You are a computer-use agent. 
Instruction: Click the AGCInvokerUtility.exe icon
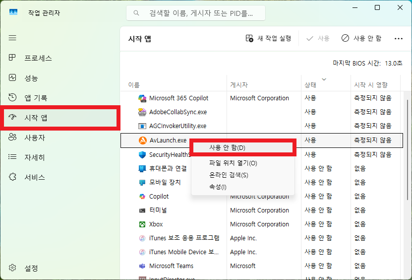[x=142, y=126]
